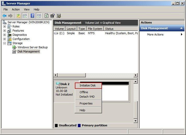Viewport: 186px width, 135px height.
Task: Click the Simple layout cell
Action: (x=71, y=33)
